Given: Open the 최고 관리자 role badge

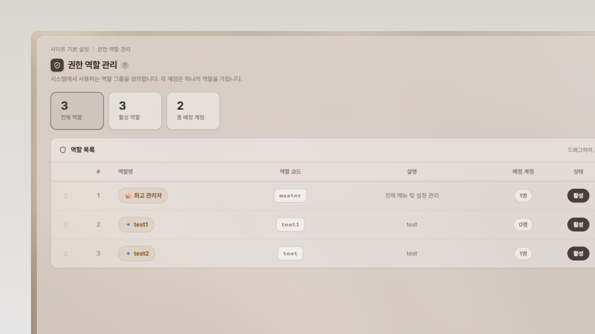Looking at the screenshot, I should pyautogui.click(x=143, y=196).
